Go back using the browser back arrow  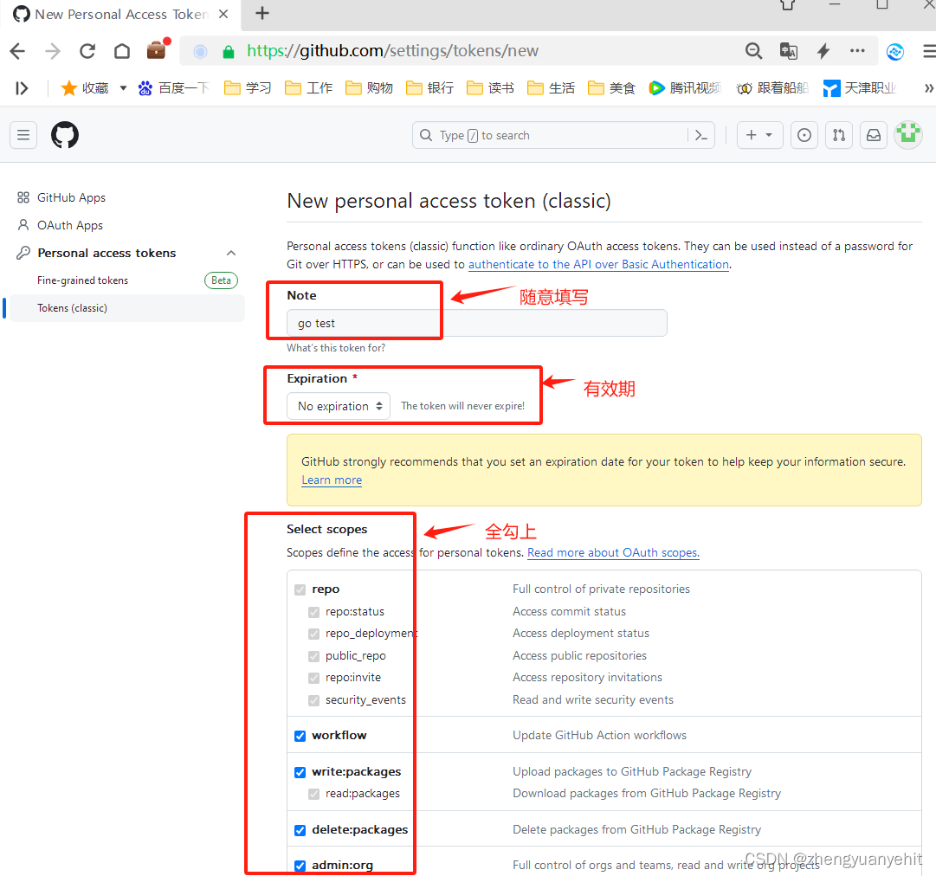[x=18, y=51]
